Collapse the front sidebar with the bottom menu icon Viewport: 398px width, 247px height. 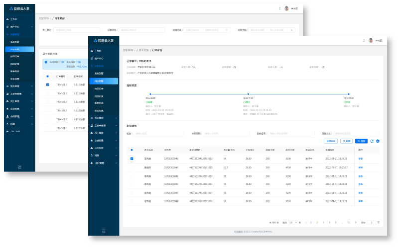tap(104, 231)
